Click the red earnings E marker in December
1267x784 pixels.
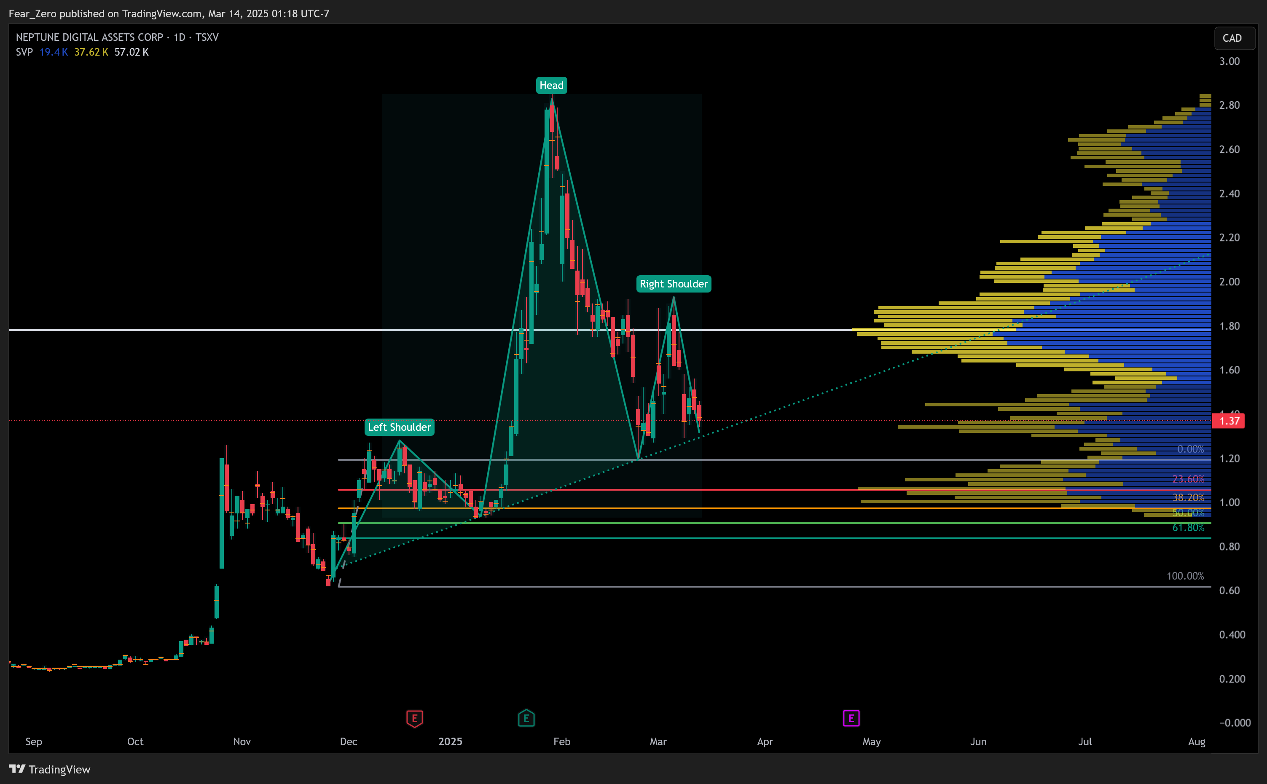pos(414,719)
